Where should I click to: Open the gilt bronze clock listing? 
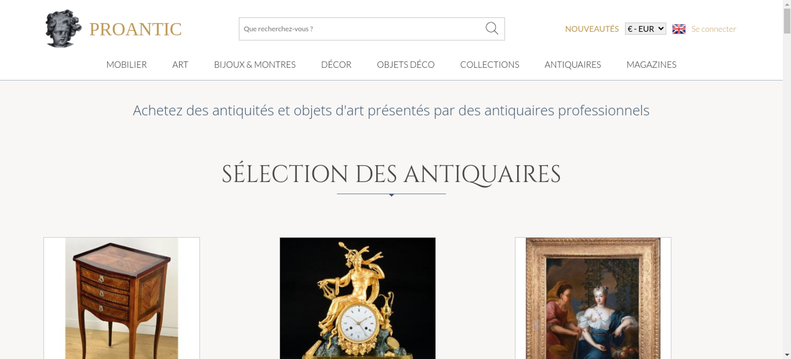[x=358, y=298]
